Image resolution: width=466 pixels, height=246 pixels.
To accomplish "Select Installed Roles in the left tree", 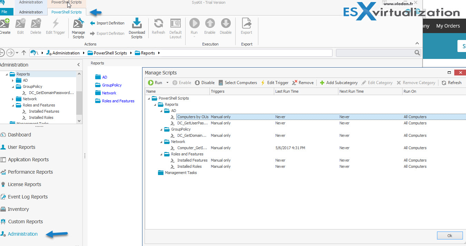I will click(x=41, y=117).
